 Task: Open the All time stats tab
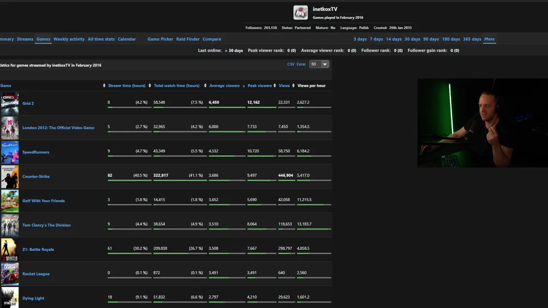[101, 39]
